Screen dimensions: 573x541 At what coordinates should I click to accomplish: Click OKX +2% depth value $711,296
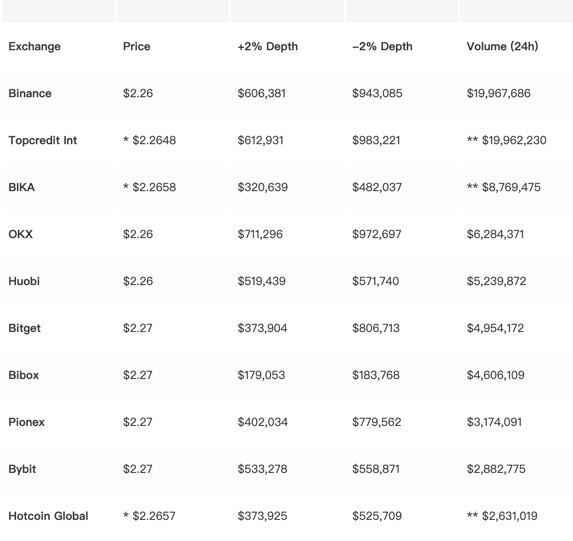point(260,234)
